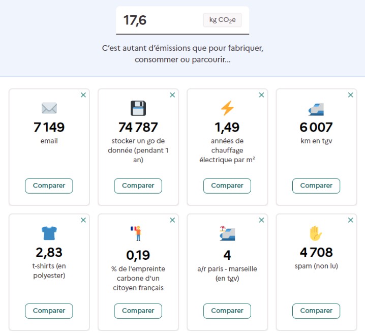Click into the 17,6 value input field
Image resolution: width=365 pixels, height=333 pixels.
point(158,20)
